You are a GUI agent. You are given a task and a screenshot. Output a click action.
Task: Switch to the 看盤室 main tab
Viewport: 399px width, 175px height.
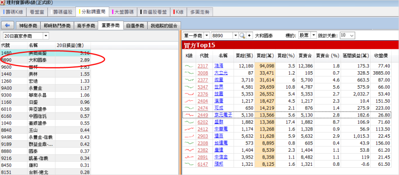[37, 12]
